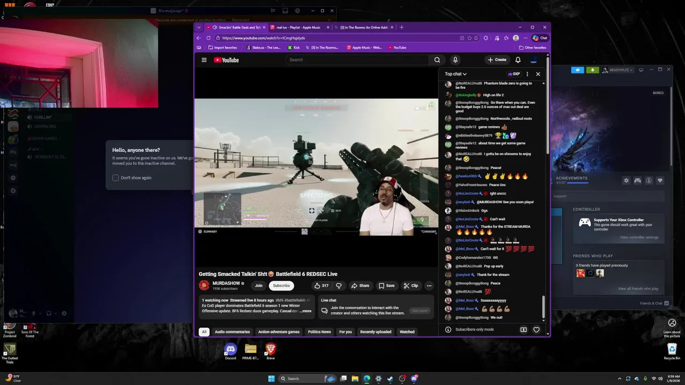Favorite this page with the star icon

469,38
